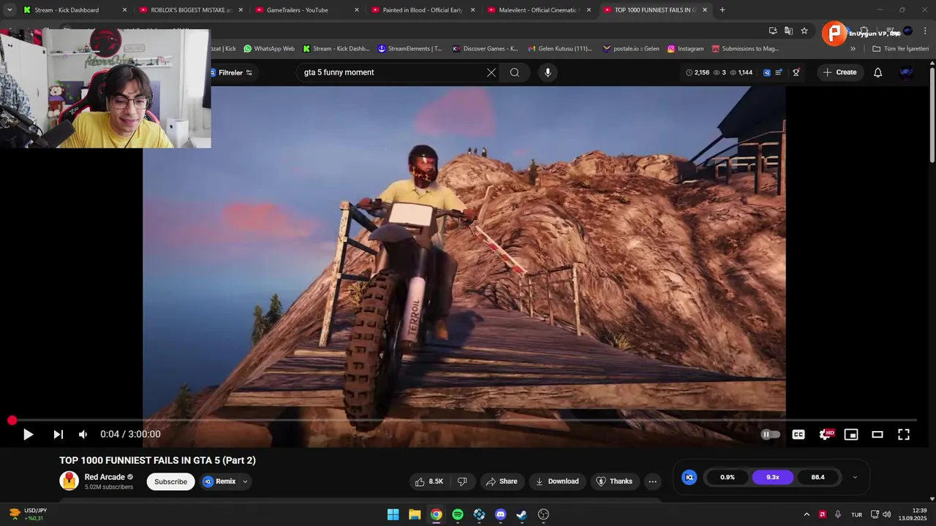Switch to ROBLOX'S BIGGEST MISTAKE tab
Viewport: 936px width, 526px height.
191,10
